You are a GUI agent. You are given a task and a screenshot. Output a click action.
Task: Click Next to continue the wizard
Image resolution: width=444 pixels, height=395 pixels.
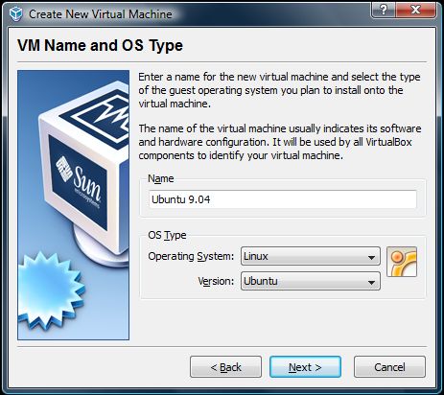point(305,367)
